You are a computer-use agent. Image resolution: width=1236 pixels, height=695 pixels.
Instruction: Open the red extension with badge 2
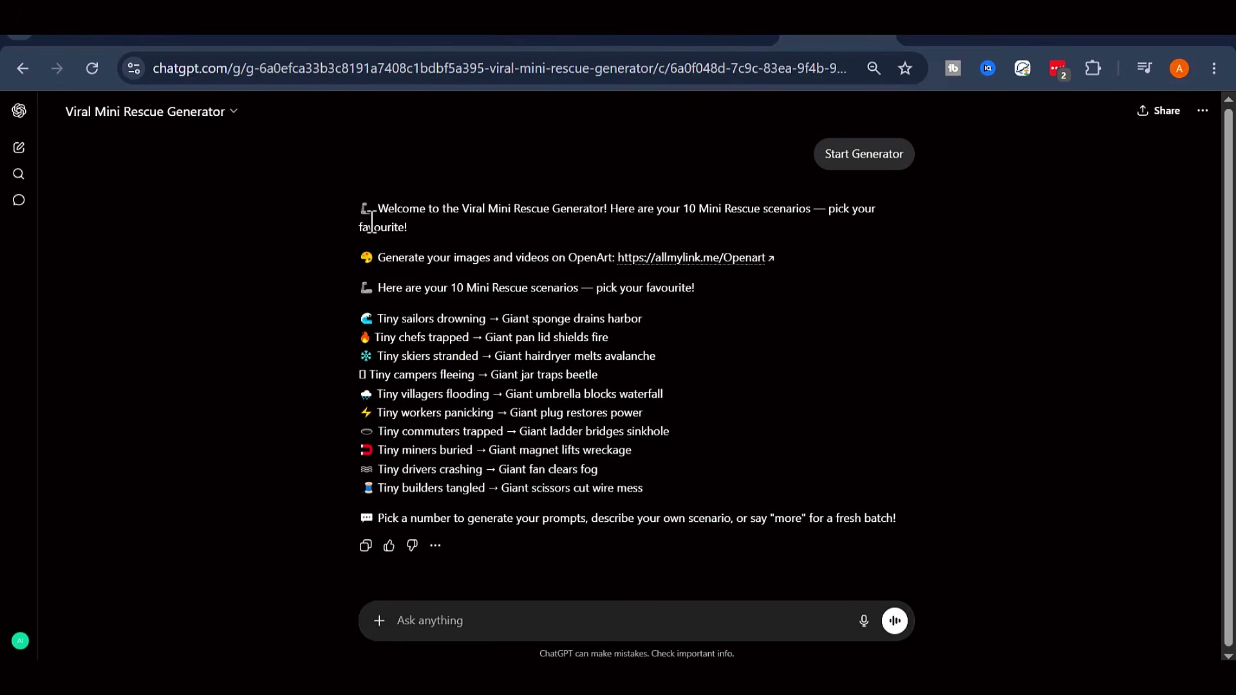point(1058,69)
